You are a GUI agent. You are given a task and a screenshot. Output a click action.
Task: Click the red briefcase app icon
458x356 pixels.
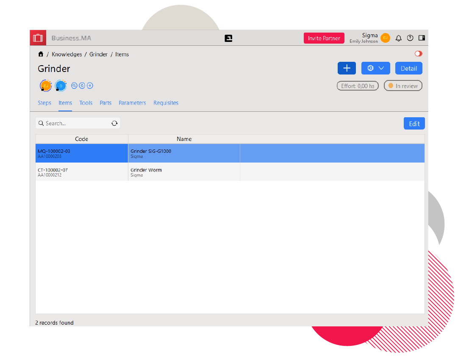pos(38,38)
